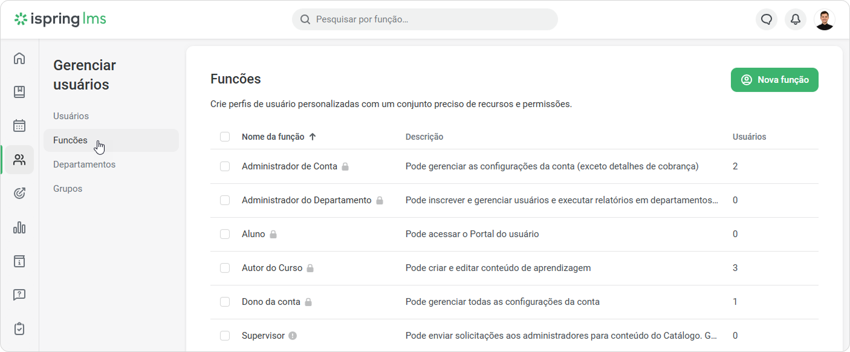Check the Aluno row checkbox
This screenshot has height=352, width=850.
(x=225, y=234)
